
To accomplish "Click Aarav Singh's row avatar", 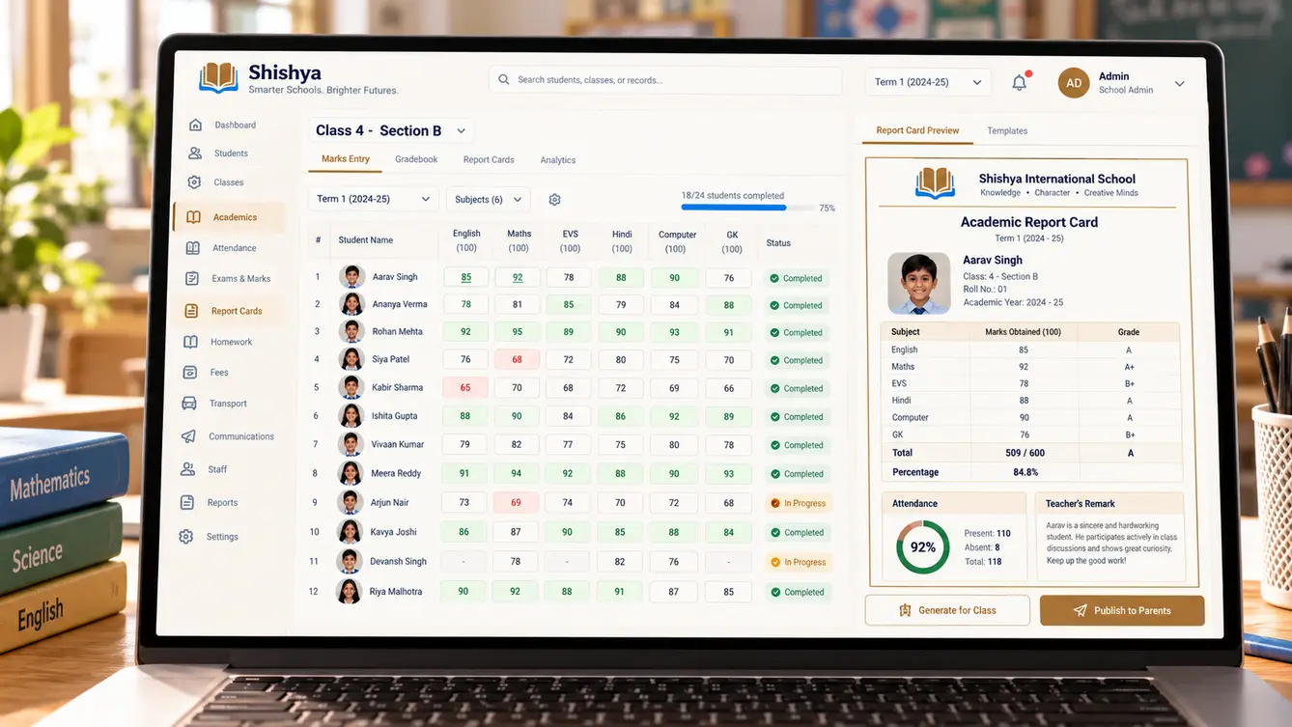I will (x=352, y=276).
